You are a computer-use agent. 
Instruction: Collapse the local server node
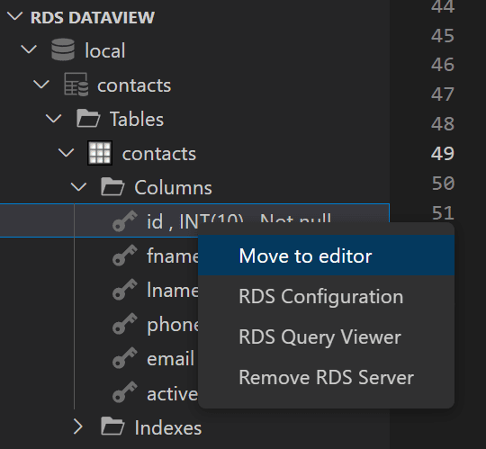pyautogui.click(x=29, y=49)
